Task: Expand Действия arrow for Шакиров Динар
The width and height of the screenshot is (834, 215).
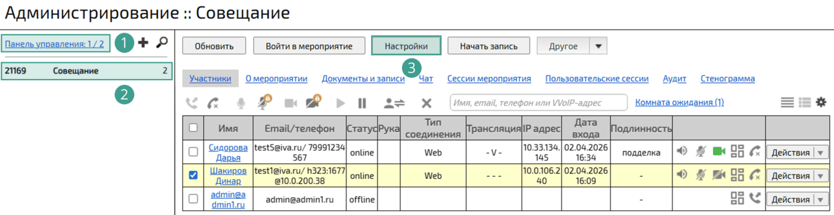Action: click(x=820, y=175)
